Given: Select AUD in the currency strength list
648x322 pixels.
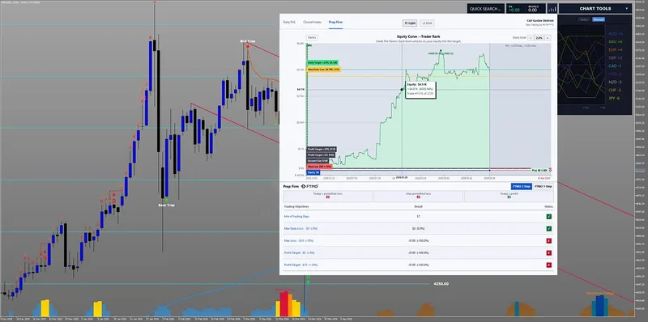Looking at the screenshot, I should coord(616,33).
